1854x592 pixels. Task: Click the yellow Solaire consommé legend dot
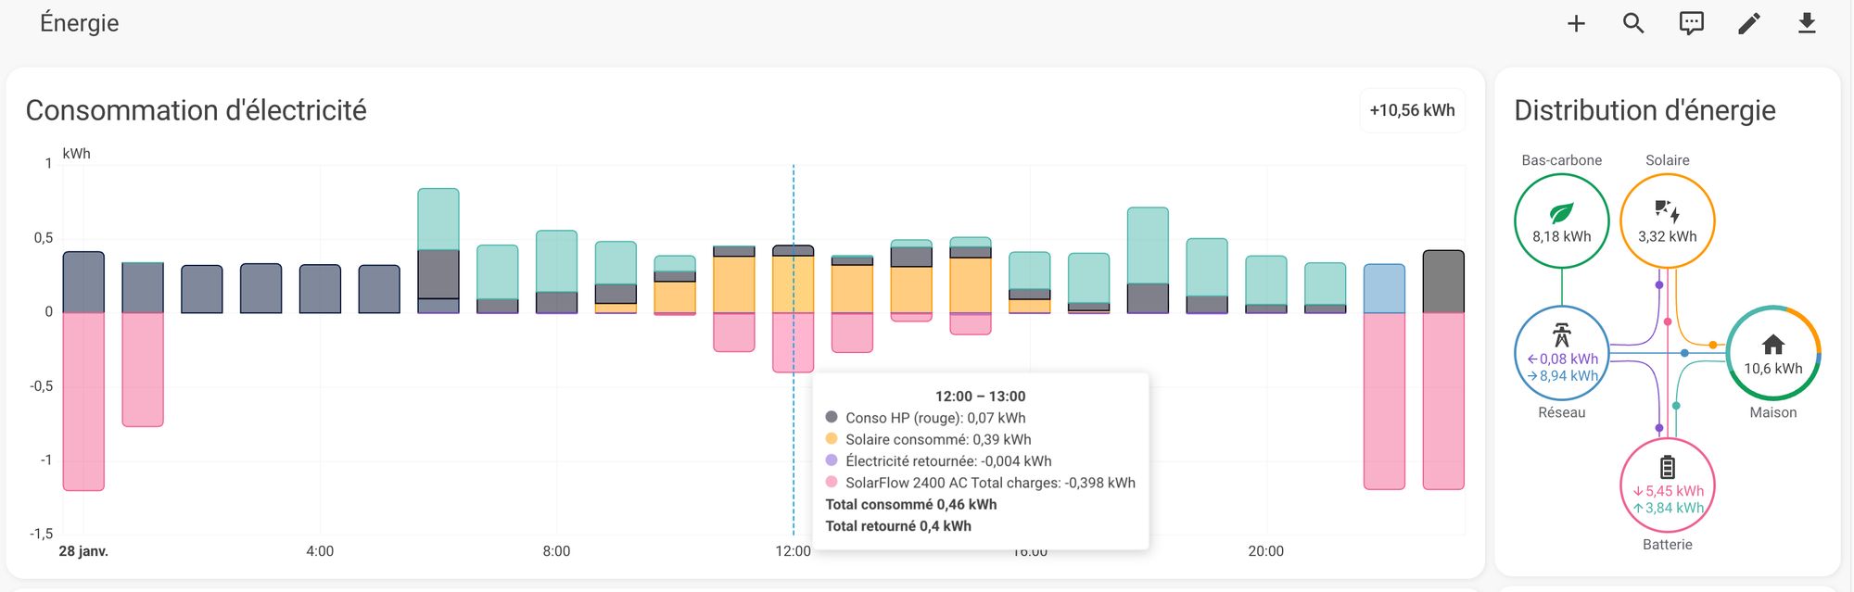(x=832, y=439)
